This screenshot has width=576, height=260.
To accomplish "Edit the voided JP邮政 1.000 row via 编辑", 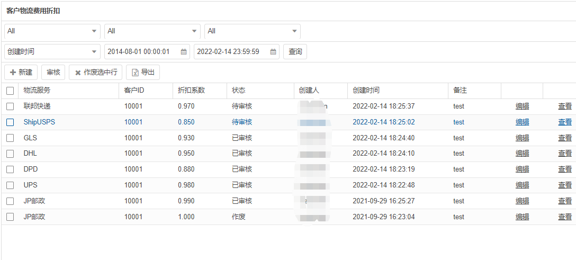I will (523, 217).
